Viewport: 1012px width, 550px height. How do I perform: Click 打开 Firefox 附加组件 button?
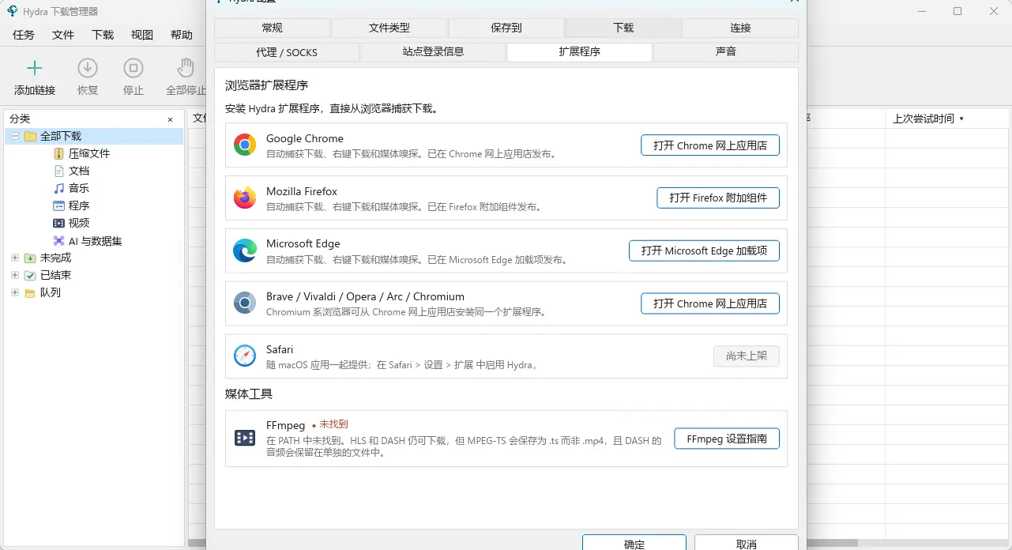[718, 198]
